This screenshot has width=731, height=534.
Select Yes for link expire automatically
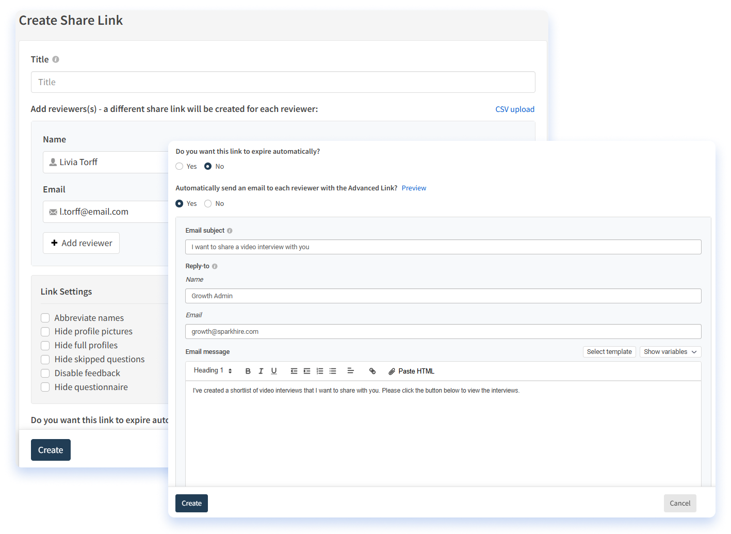pyautogui.click(x=180, y=166)
